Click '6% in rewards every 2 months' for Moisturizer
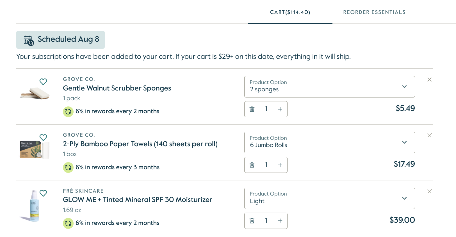 tap(117, 223)
